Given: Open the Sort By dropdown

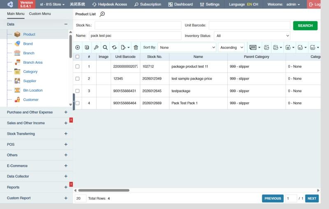Looking at the screenshot, I should pos(187,48).
